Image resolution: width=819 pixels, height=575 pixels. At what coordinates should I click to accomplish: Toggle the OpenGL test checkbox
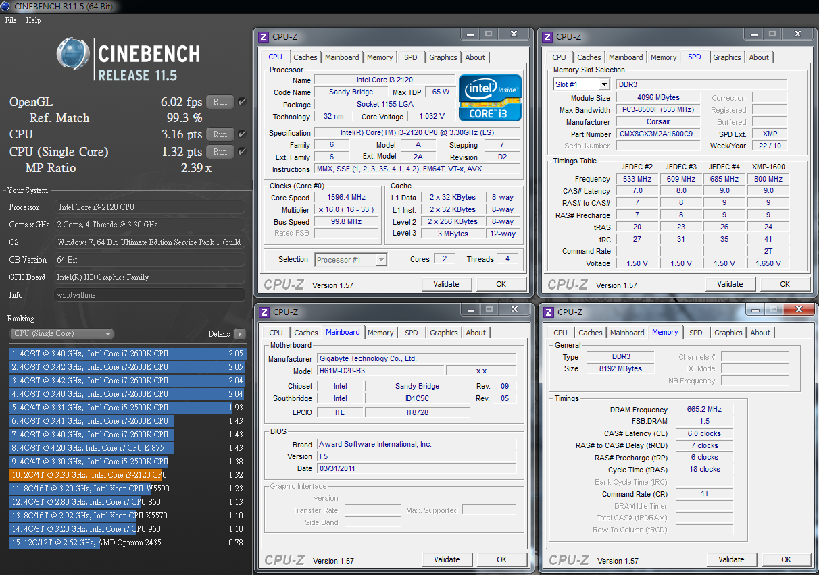242,102
